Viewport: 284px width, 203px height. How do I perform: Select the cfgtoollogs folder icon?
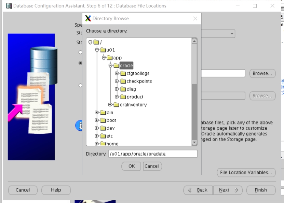(123, 73)
